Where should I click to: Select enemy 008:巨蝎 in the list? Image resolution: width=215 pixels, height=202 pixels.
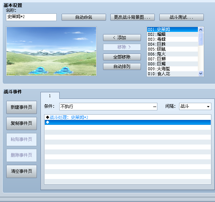tap(173, 64)
